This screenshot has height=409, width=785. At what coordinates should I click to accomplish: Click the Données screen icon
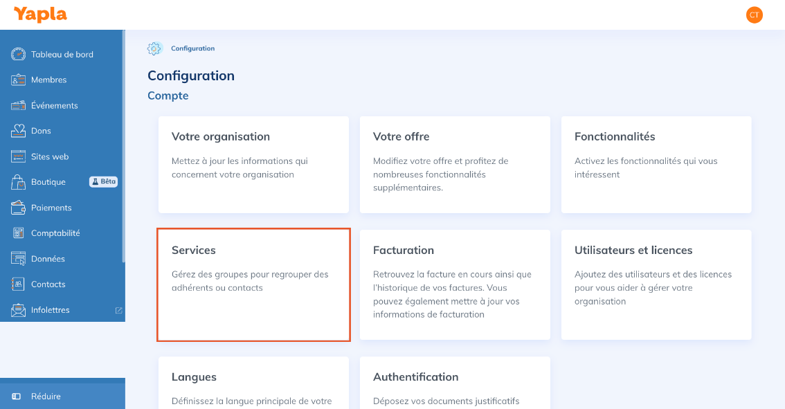point(19,258)
